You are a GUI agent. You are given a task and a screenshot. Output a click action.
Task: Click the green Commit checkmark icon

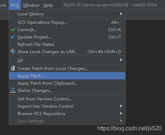13,29
